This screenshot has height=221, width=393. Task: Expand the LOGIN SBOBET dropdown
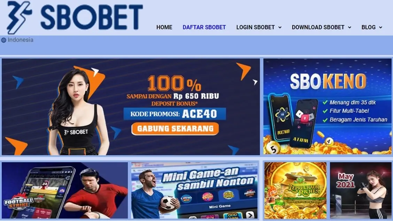click(259, 27)
